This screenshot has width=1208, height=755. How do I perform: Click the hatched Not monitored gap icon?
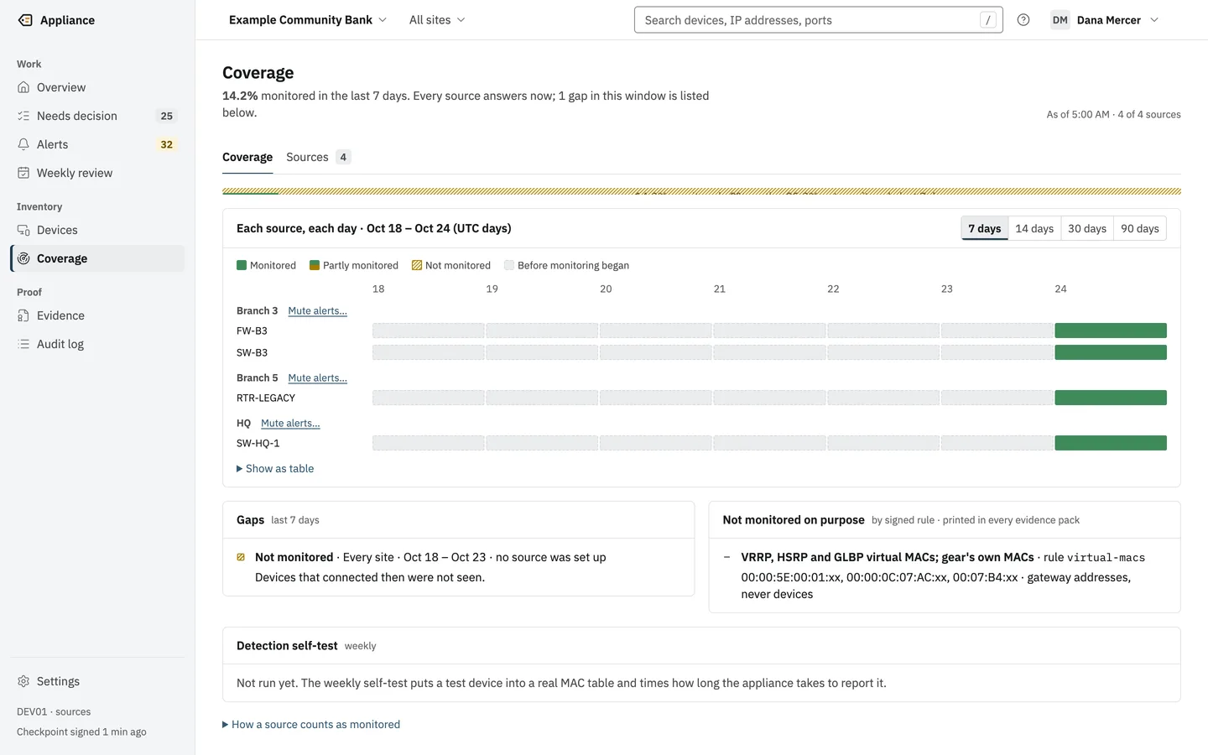pos(241,557)
